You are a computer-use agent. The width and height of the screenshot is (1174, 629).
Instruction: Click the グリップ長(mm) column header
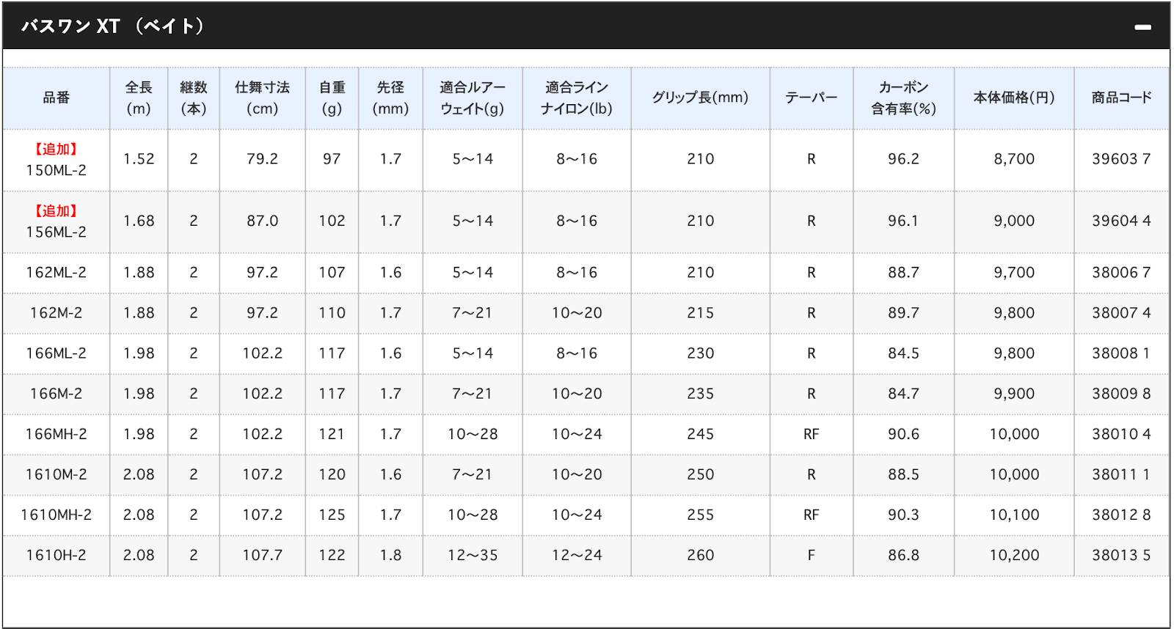(700, 98)
